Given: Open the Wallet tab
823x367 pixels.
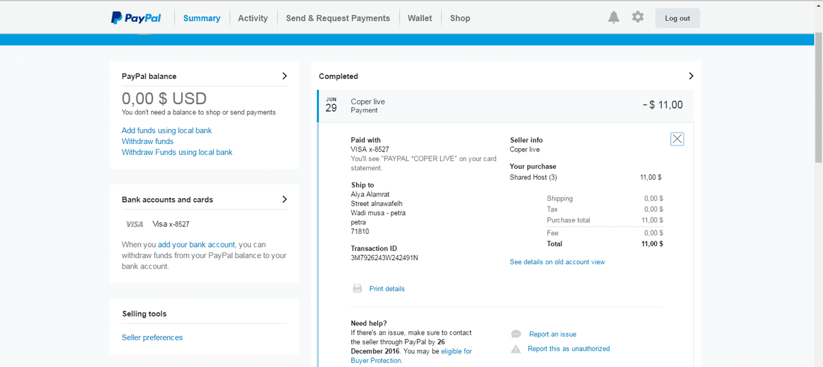Looking at the screenshot, I should (x=420, y=19).
